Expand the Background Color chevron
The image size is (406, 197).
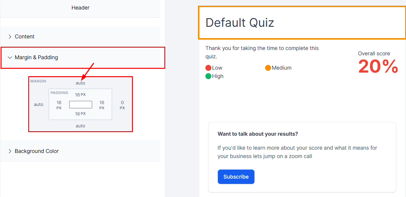point(10,151)
